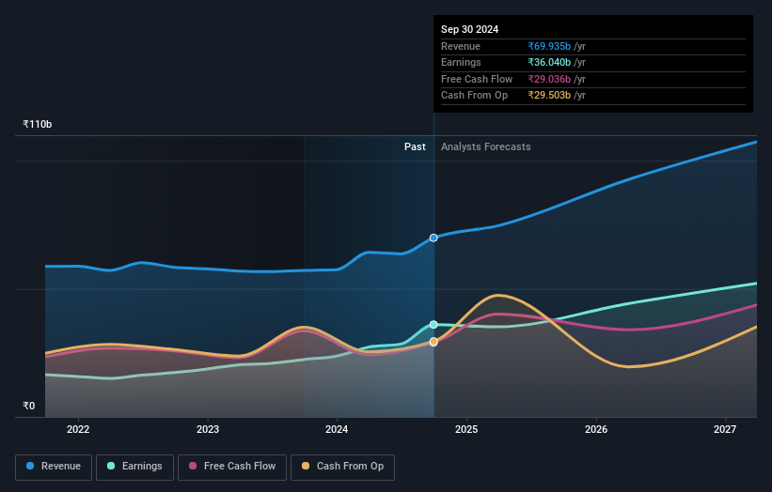Viewport: 772px width, 492px height.
Task: Select the 2023 x-axis label
Action: 208,429
